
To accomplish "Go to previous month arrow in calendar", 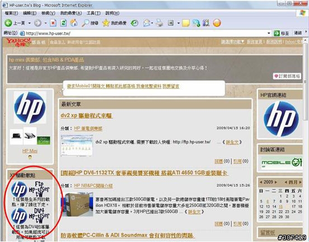I will [285, 182].
